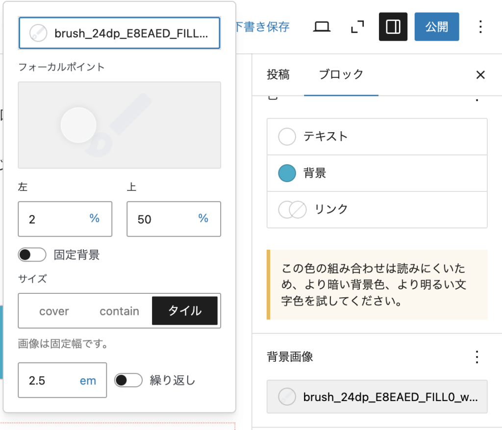Click the 画像は固定幅です。 help text

click(63, 344)
